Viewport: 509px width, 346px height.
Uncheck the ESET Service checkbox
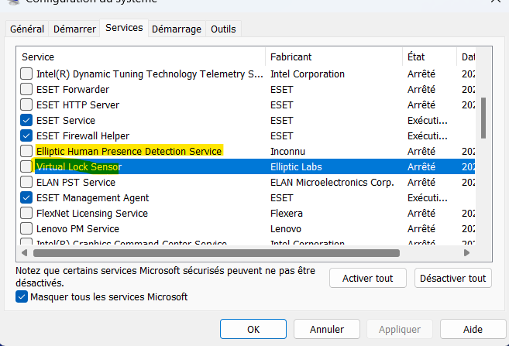click(26, 120)
